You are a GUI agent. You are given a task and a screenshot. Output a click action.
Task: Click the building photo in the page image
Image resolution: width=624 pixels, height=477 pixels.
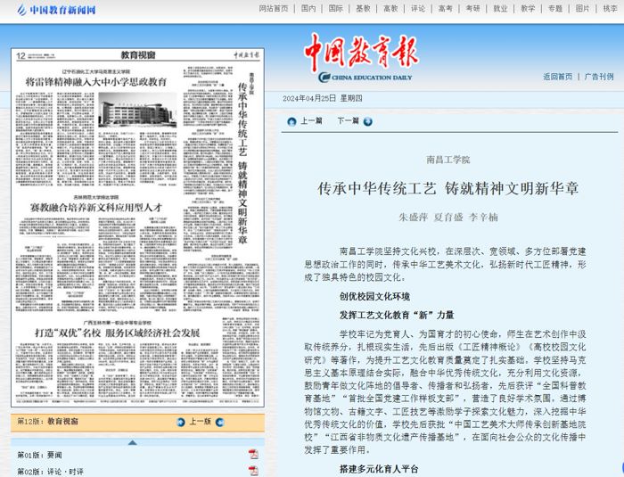tap(137, 110)
